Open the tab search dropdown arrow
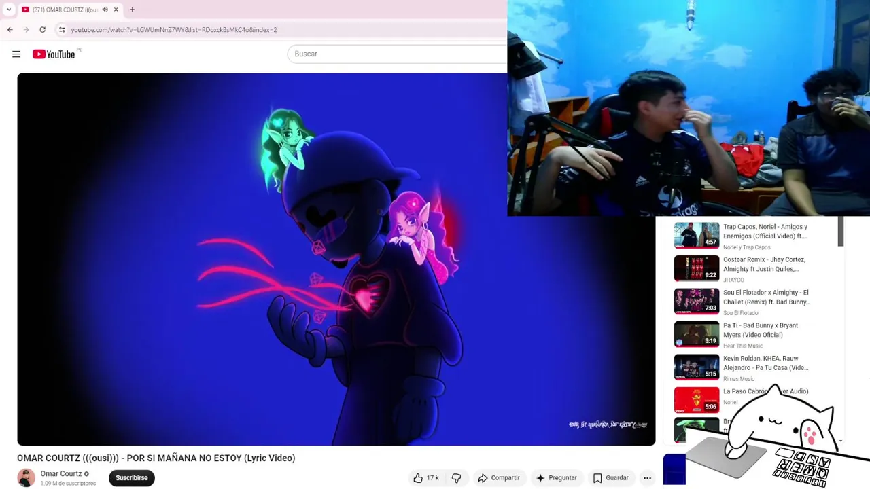870x489 pixels. coord(9,10)
